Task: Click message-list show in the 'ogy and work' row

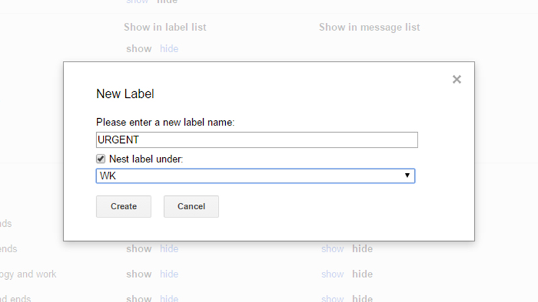Action: pos(332,274)
